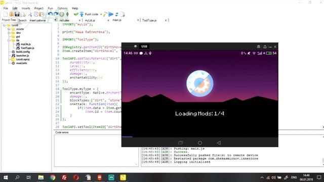This screenshot has width=324, height=182.
Task: Click the tab list dropdown left of .includes
Action: [55, 20]
